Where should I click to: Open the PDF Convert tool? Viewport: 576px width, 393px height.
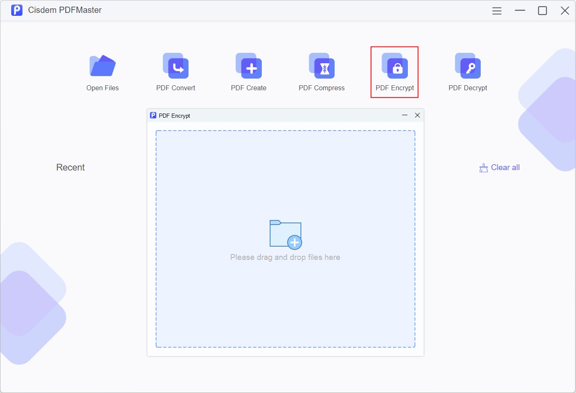176,67
